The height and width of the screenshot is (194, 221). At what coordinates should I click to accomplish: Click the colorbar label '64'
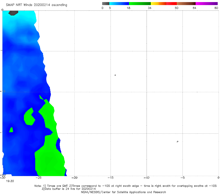[194, 8]
